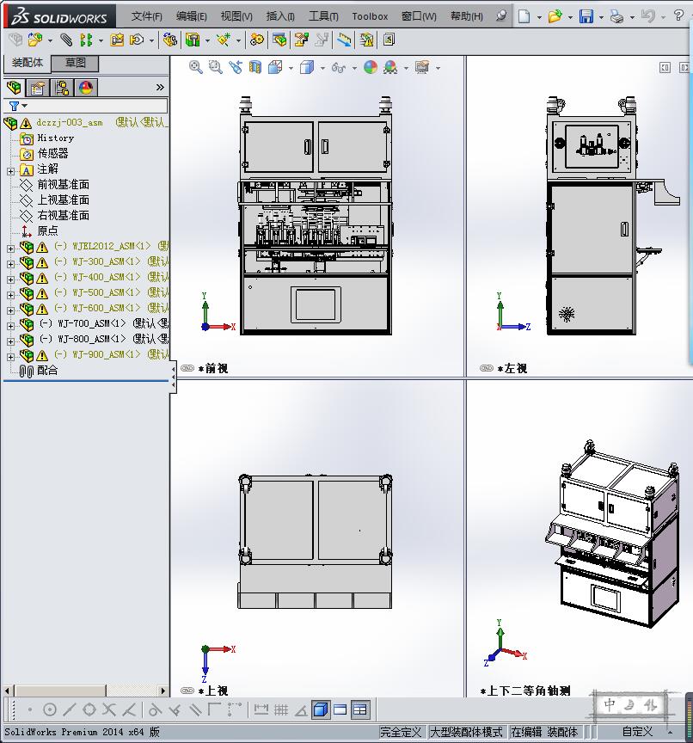Toggle view link icon for 左视 viewport
This screenshot has width=693, height=743.
[x=487, y=368]
